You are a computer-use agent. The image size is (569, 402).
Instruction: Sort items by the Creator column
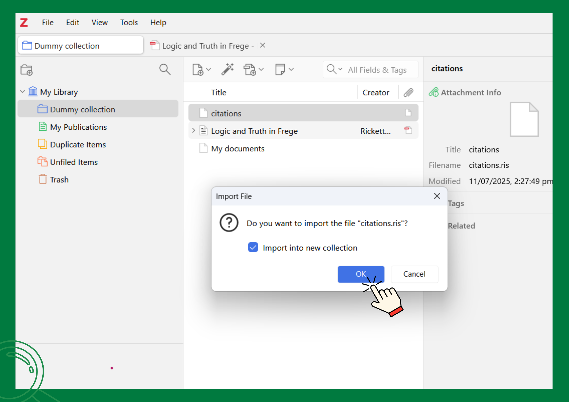pos(376,92)
